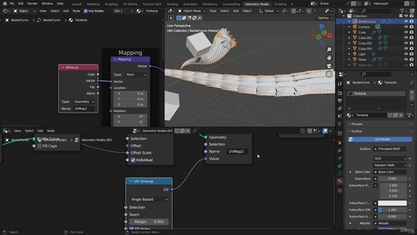Open the Tool properties tab
The image size is (417, 235).
click(340, 84)
